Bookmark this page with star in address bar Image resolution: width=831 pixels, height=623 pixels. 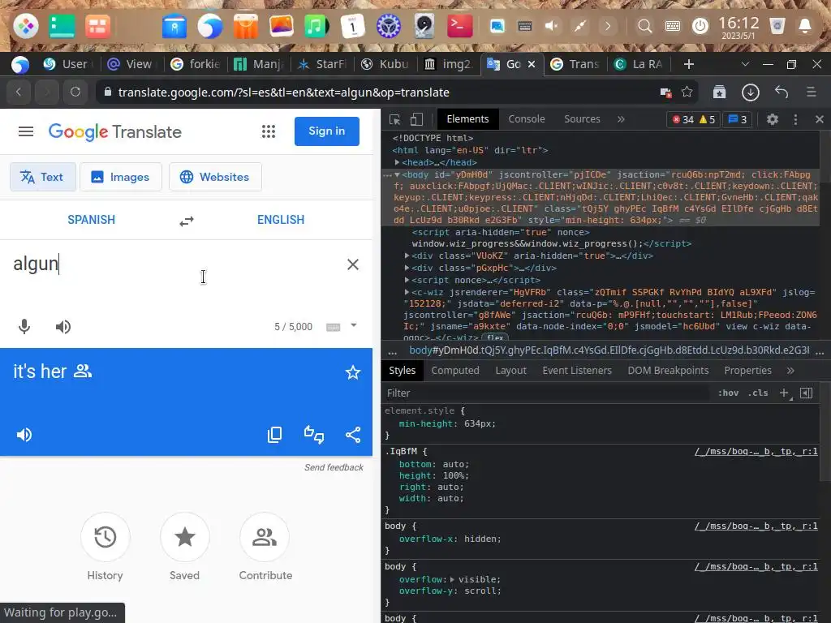click(x=687, y=92)
